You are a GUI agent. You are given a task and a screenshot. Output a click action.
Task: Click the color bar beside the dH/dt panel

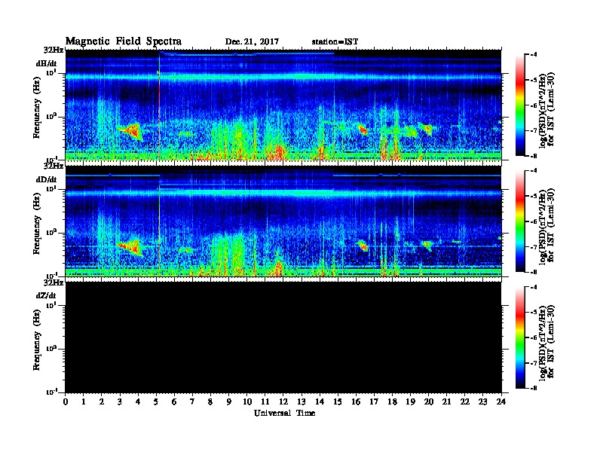coord(520,105)
